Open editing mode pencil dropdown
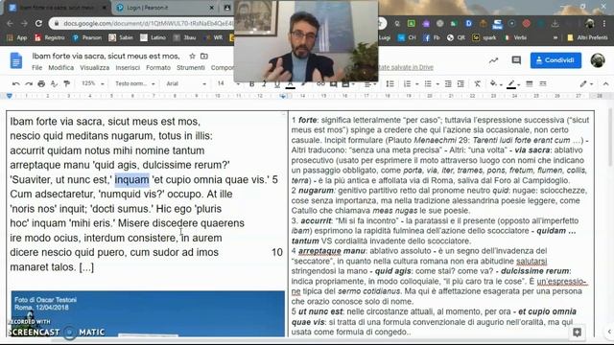Image resolution: width=614 pixels, height=345 pixels. [x=586, y=83]
